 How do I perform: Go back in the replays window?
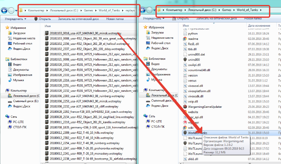click(4, 10)
